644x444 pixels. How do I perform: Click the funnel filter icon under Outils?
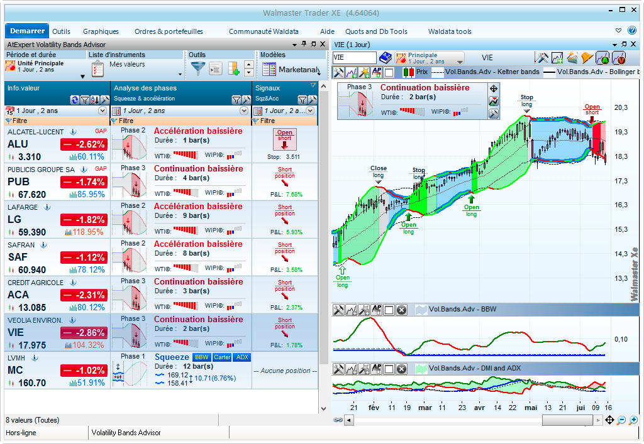(x=198, y=68)
